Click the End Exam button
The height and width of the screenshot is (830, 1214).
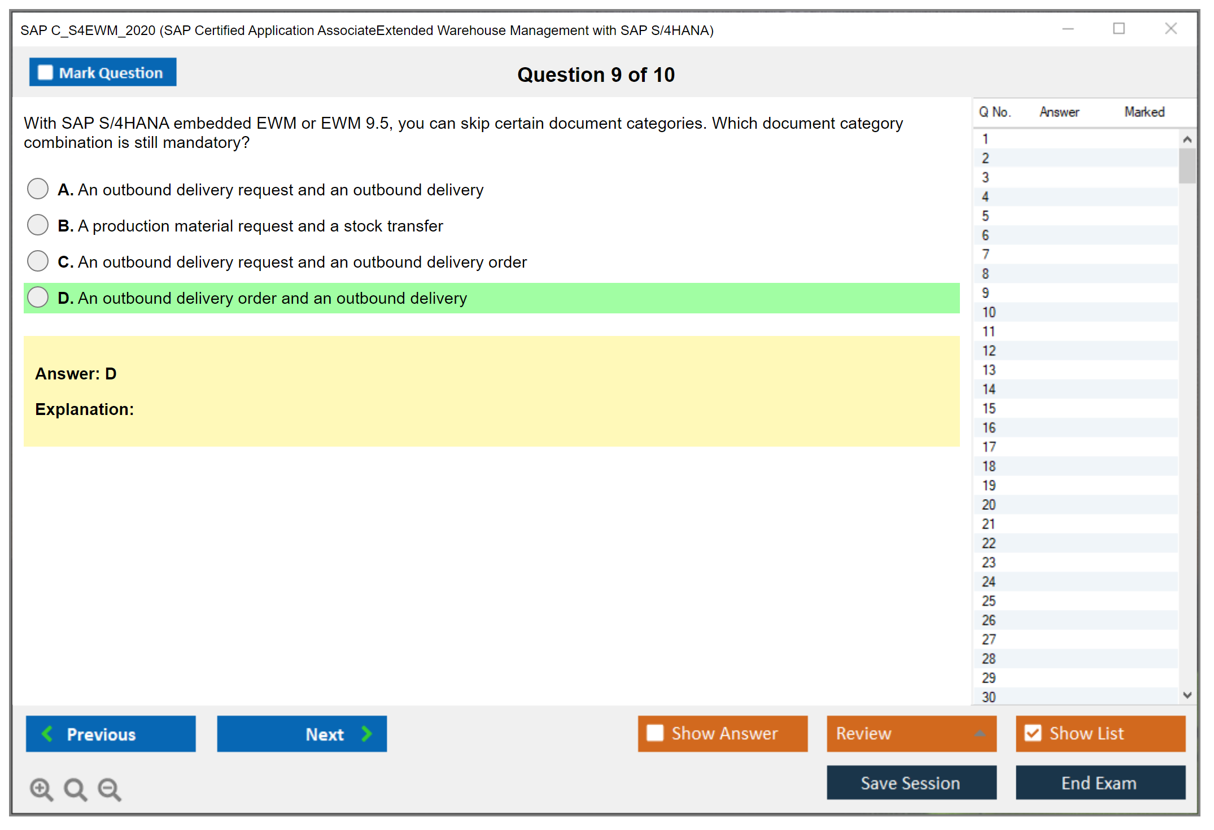coord(1099,783)
